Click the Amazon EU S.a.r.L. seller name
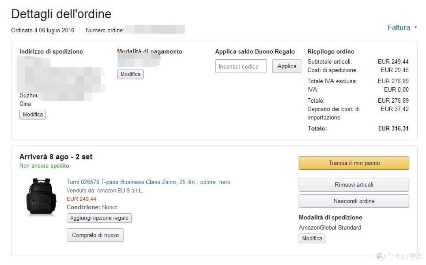Viewport: 426px width, 265px height. [x=120, y=190]
